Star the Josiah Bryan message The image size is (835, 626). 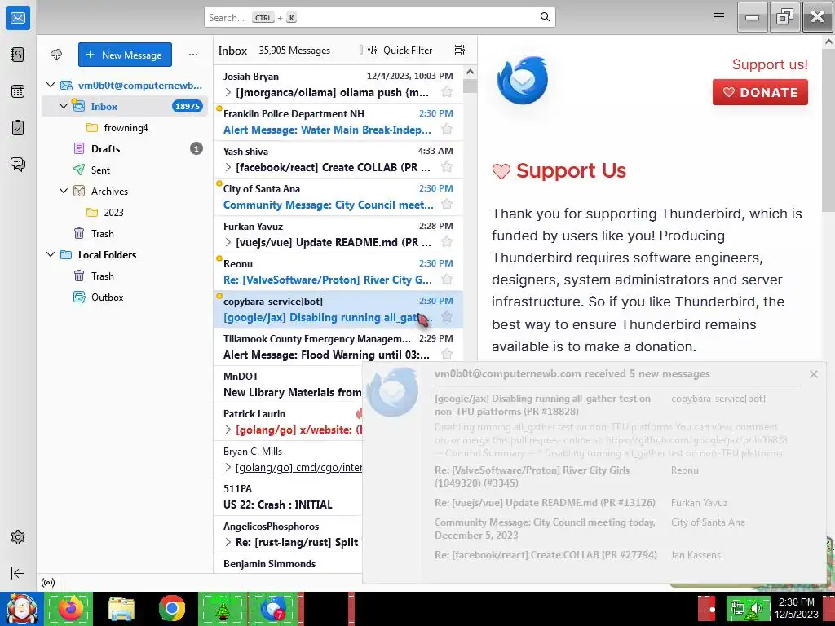coord(447,92)
